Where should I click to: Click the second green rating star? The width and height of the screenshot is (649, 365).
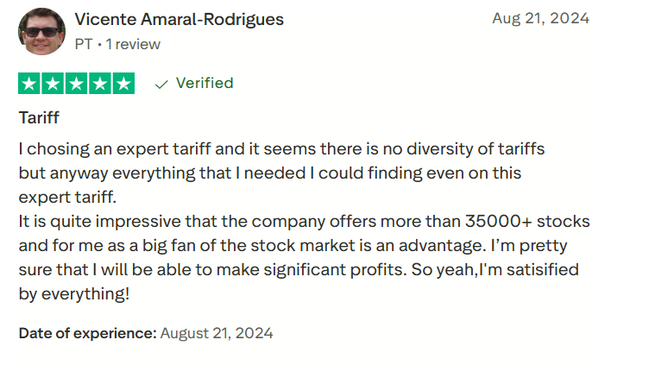[53, 84]
